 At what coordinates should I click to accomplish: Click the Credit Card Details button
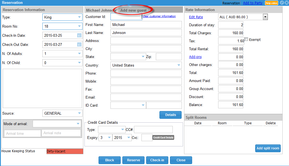[163, 138]
